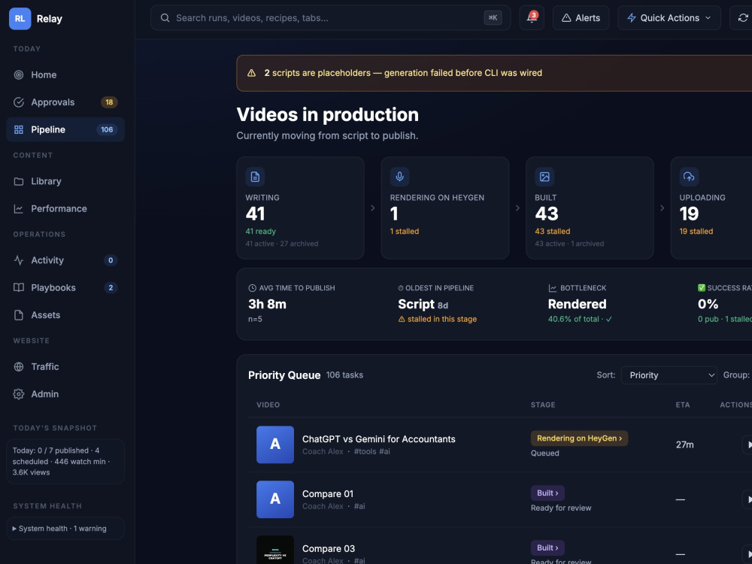Viewport: 752px width, 564px height.
Task: Click the Rendering on HeyGen stage pill
Action: point(579,438)
